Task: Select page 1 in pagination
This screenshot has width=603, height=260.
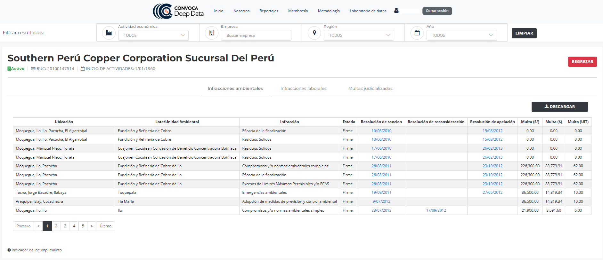Action: tap(47, 226)
